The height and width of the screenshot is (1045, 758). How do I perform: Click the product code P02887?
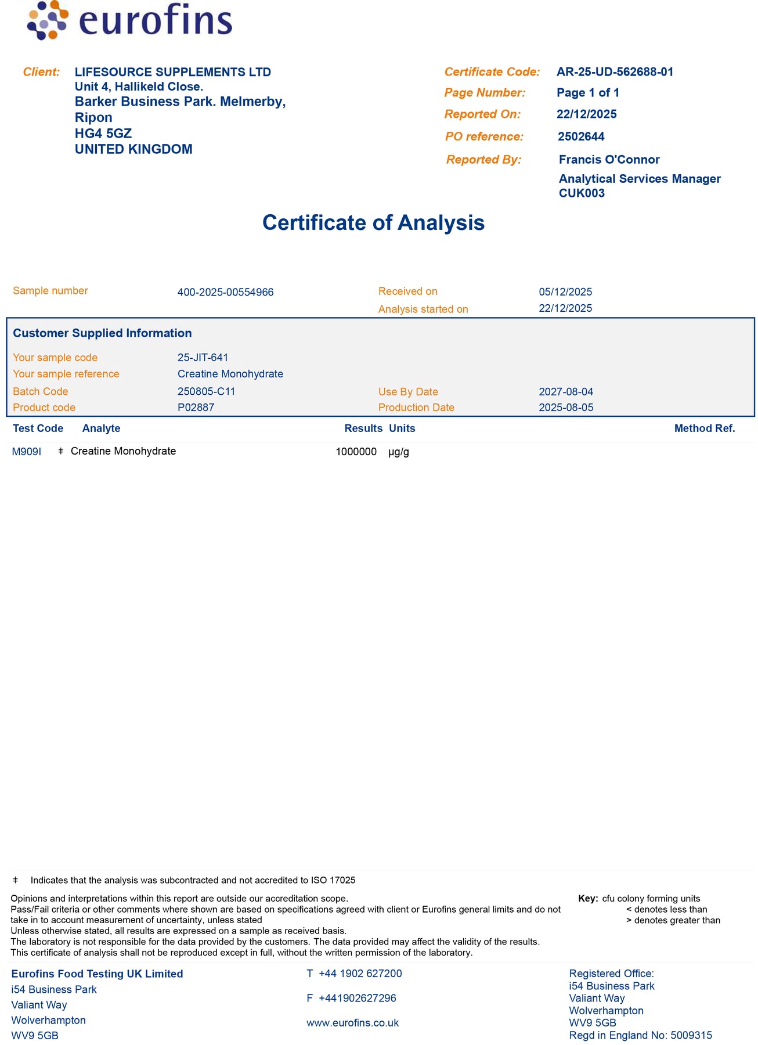pos(196,408)
